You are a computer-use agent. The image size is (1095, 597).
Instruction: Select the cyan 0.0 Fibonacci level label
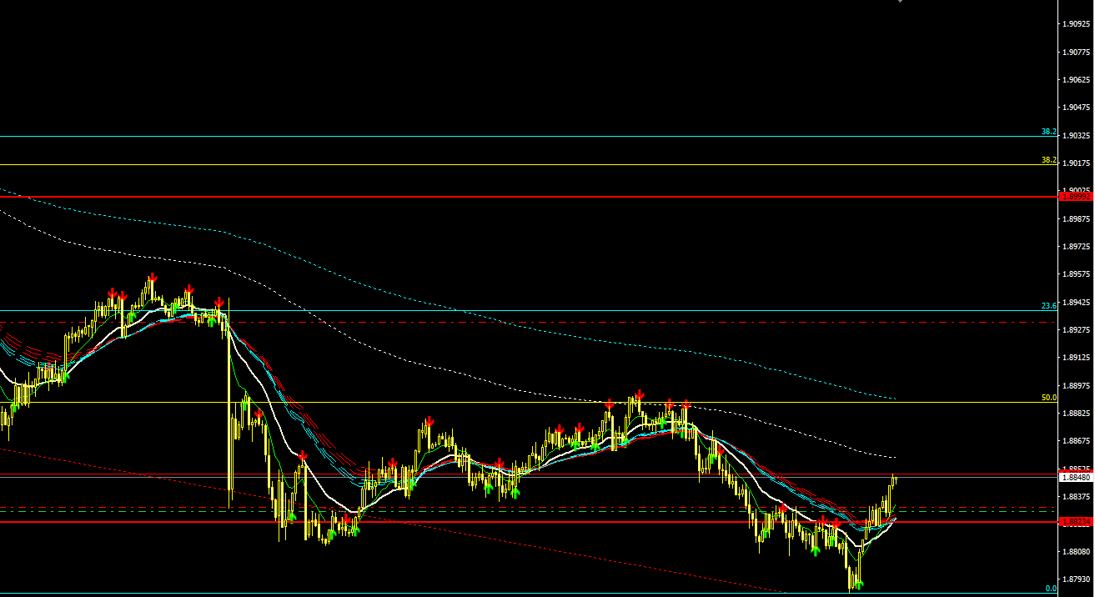coord(1051,589)
